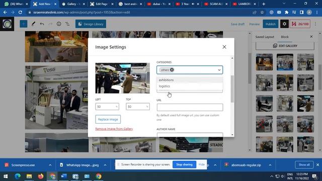Expand the Categories dropdown arrow

point(219,70)
